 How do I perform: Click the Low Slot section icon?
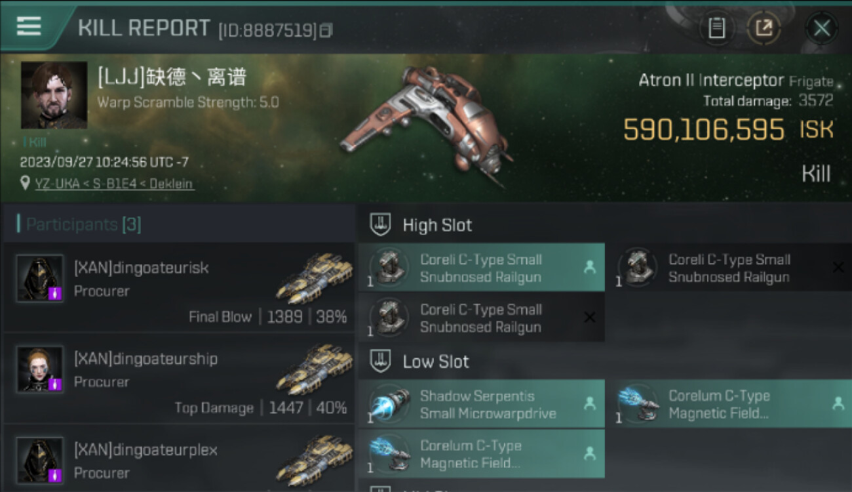(381, 361)
